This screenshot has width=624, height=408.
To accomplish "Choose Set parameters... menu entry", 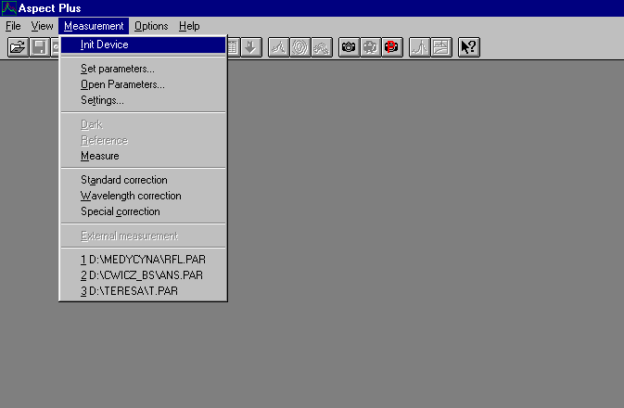I will 117,69.
